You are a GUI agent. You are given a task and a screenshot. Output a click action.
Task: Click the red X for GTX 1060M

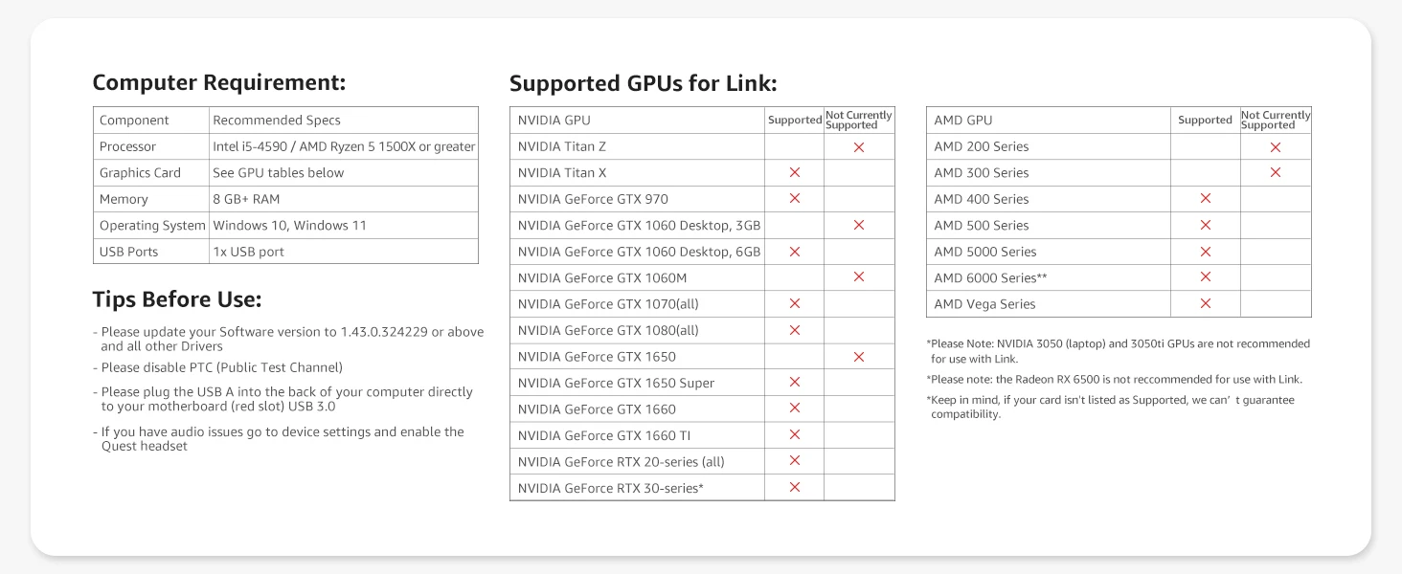[859, 277]
